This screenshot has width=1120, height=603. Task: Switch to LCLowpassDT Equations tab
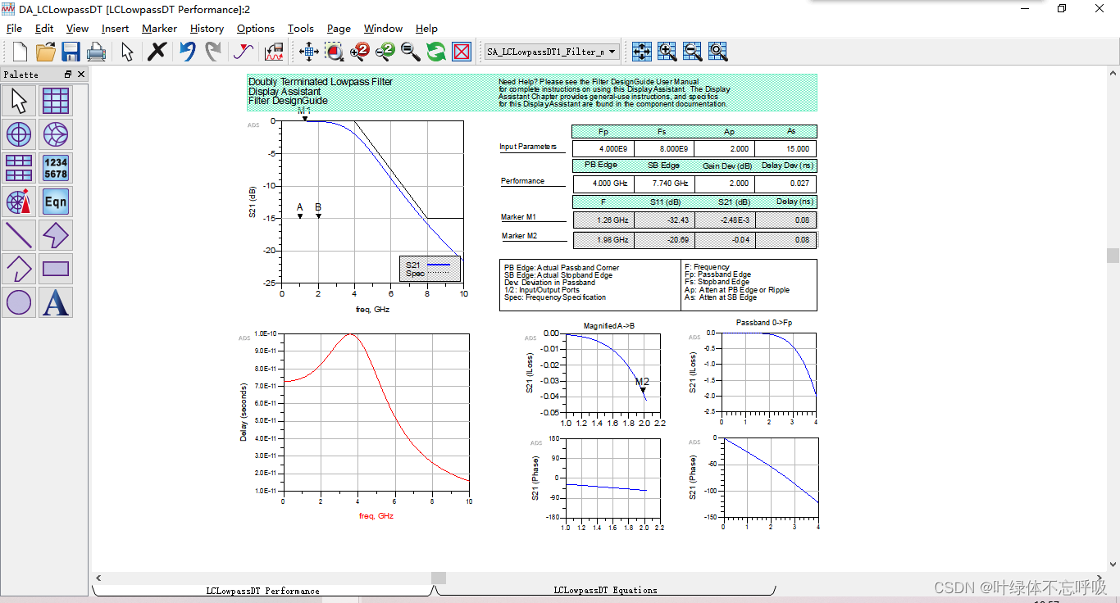605,590
